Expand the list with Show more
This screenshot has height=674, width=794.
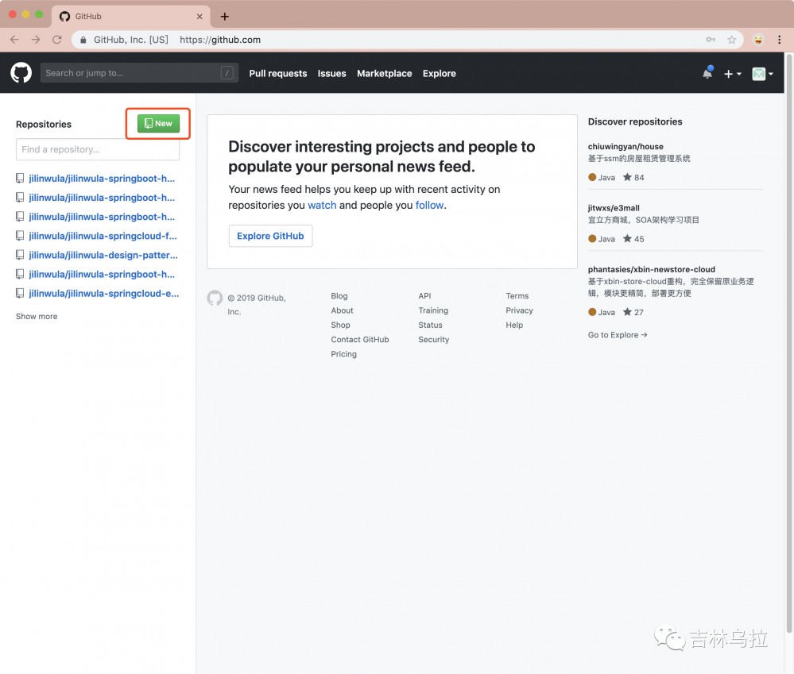[x=37, y=317]
